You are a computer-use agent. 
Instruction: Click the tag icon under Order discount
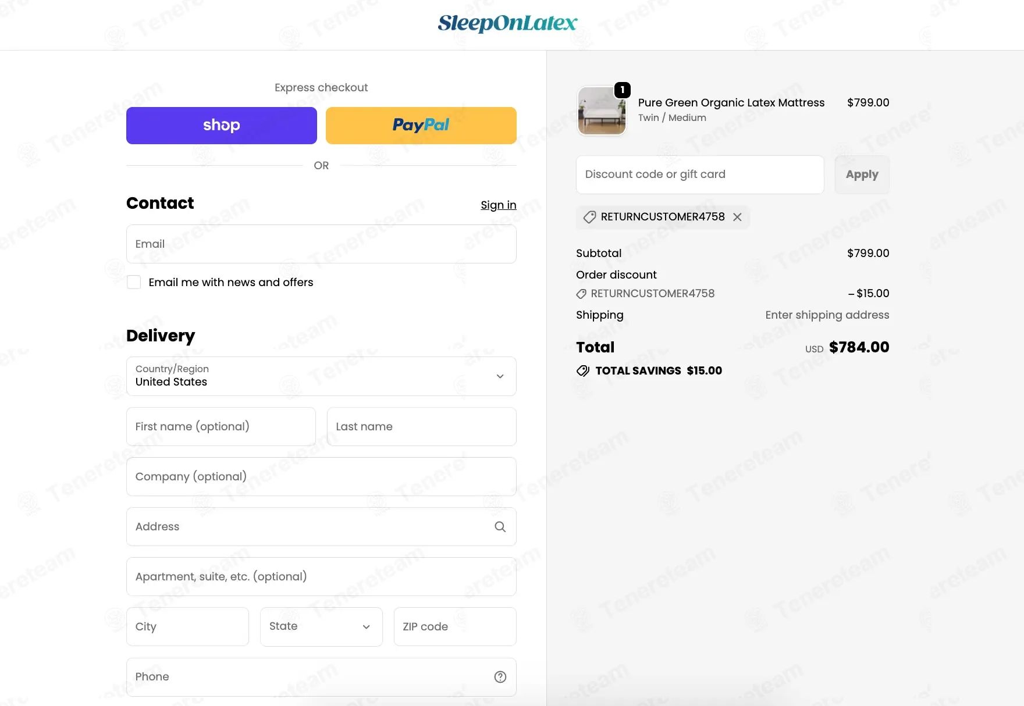pyautogui.click(x=581, y=294)
